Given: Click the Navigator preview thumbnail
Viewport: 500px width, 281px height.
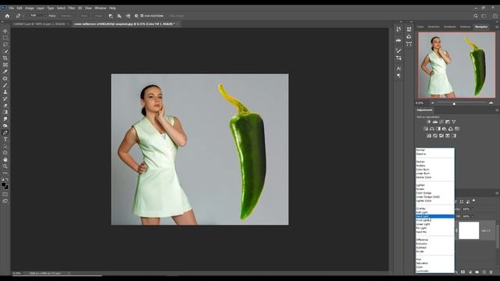Looking at the screenshot, I should (x=456, y=65).
